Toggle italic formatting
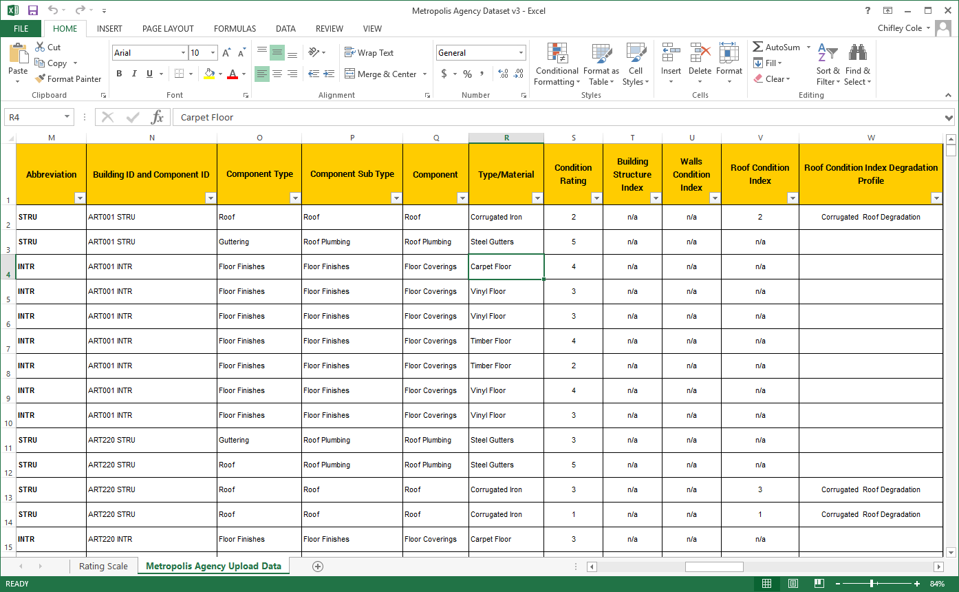The height and width of the screenshot is (592, 959). click(133, 74)
